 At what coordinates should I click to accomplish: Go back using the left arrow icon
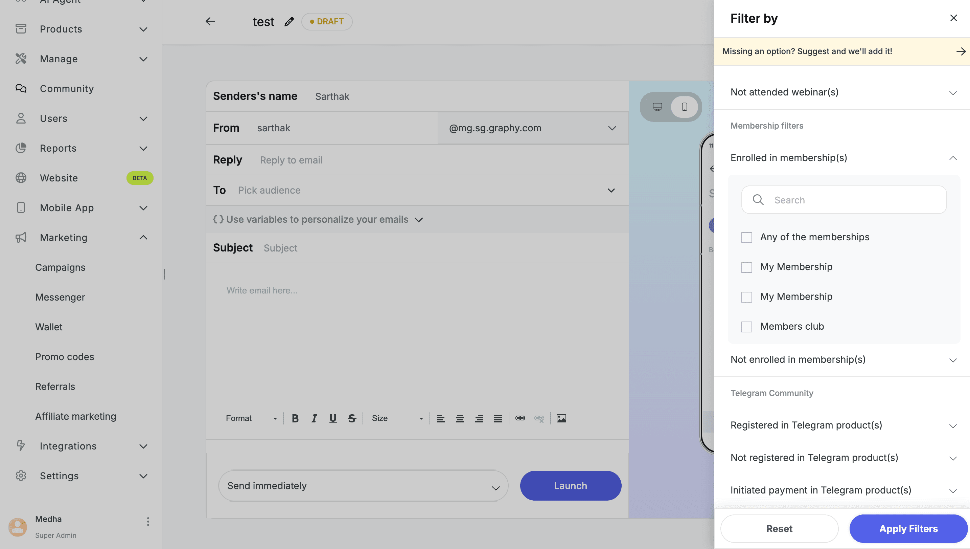pos(210,21)
